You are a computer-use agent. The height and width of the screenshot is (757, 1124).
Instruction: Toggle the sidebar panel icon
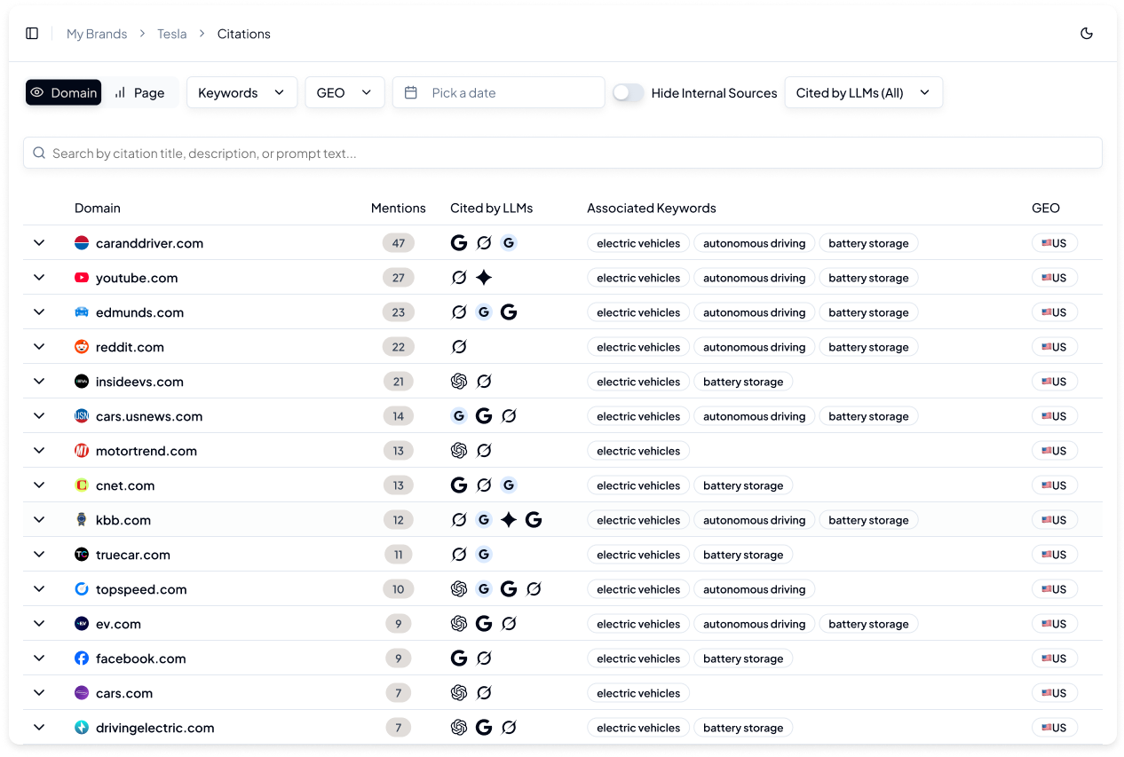pyautogui.click(x=32, y=34)
